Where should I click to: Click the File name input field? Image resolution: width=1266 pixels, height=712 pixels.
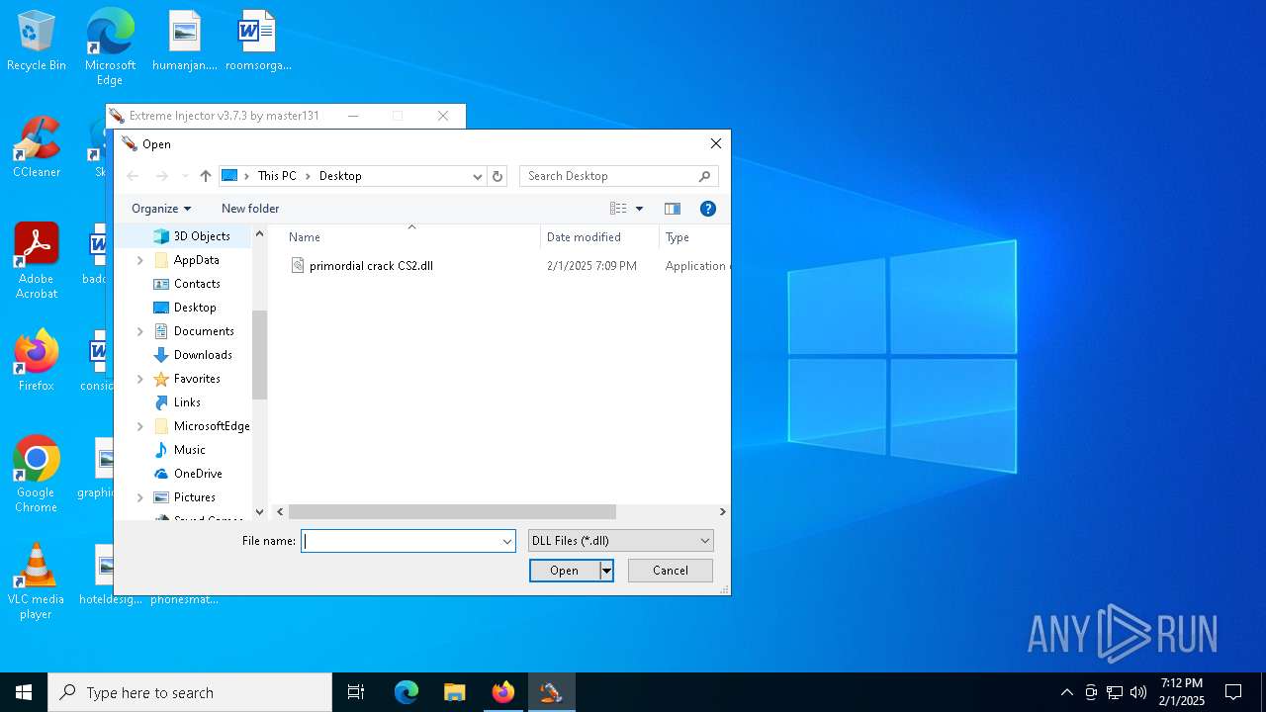point(401,541)
